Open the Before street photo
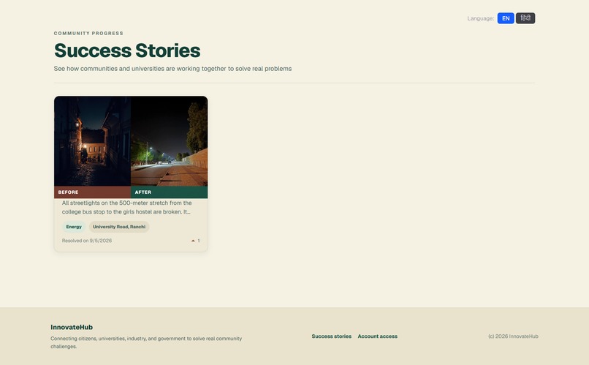589x365 pixels. tap(92, 141)
